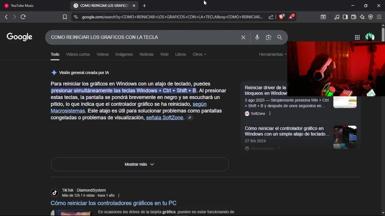385x216 pixels.
Task: Open SoftZone result three-dot menu
Action: [270, 113]
